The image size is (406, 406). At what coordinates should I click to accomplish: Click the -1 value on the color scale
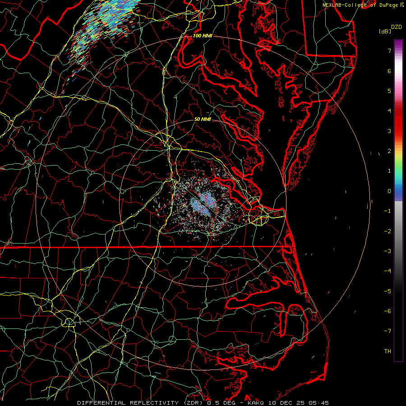[x=388, y=211]
